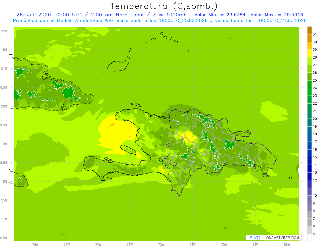Click the SisTT ONAMET/REP.DOM. label
This screenshot has height=248, width=322.
(x=274, y=238)
